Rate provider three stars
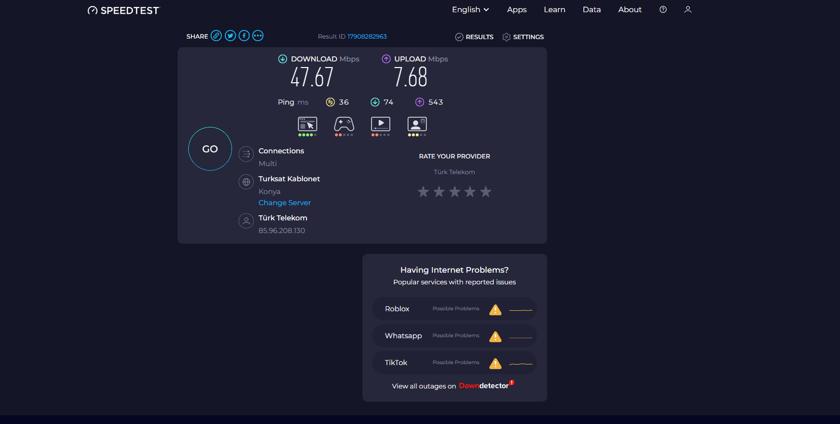The image size is (840, 424). pyautogui.click(x=455, y=191)
